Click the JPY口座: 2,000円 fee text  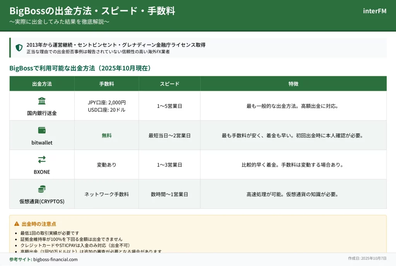[106, 102]
